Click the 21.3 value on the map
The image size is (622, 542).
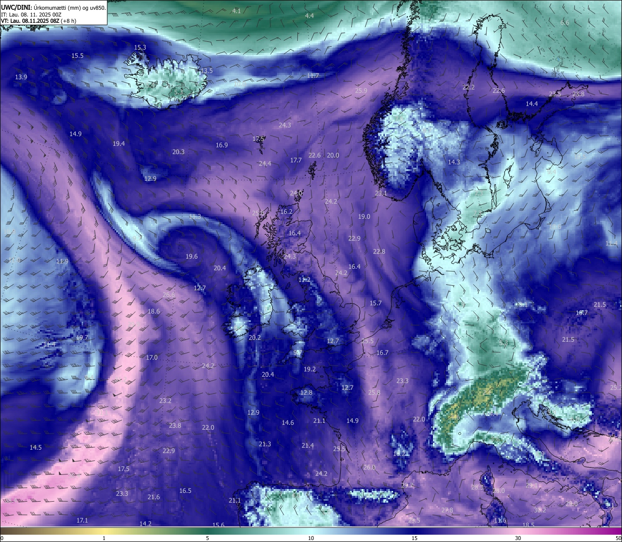[265, 444]
